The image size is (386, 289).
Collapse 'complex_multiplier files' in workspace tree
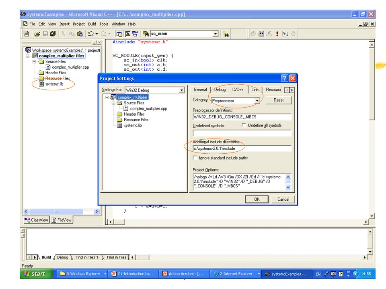coord(28,56)
